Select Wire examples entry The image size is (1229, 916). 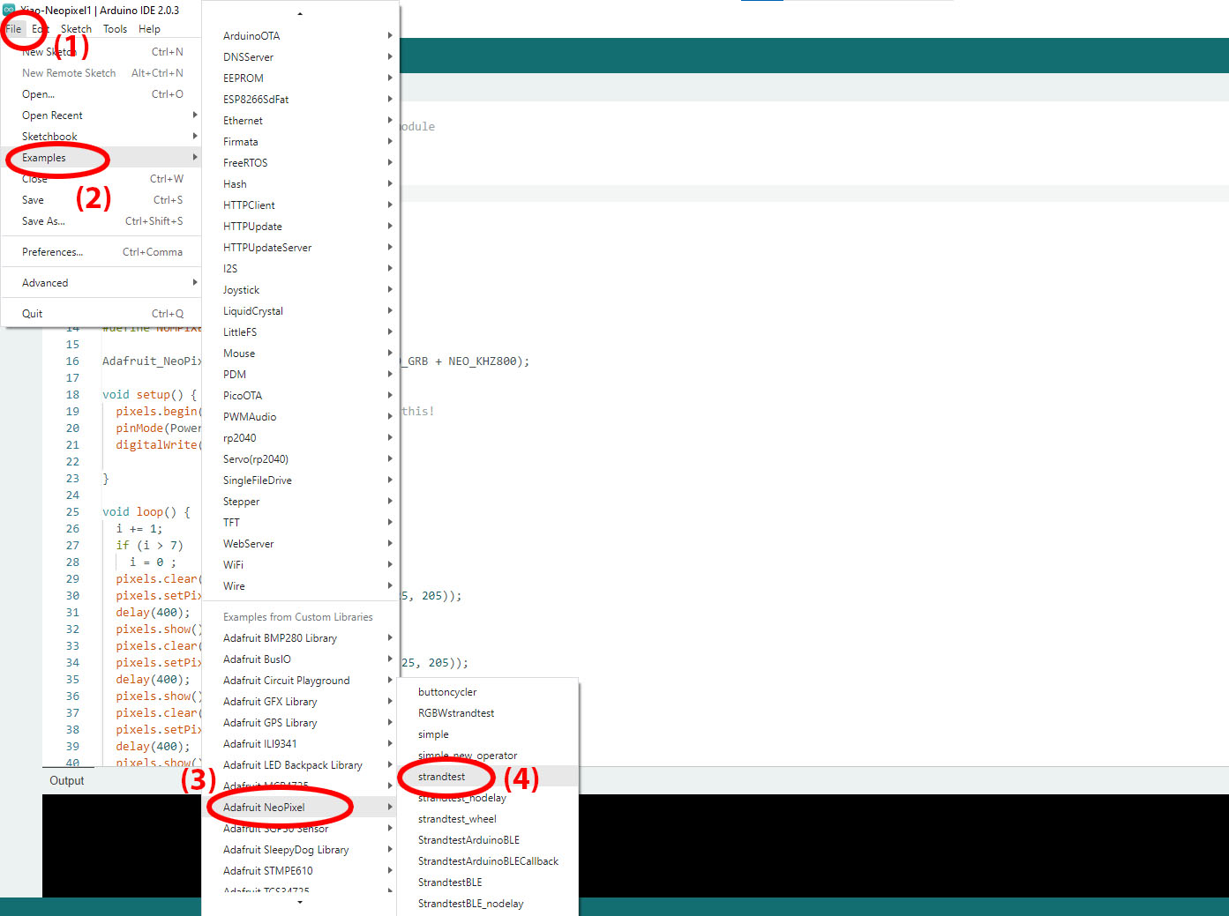(x=300, y=586)
